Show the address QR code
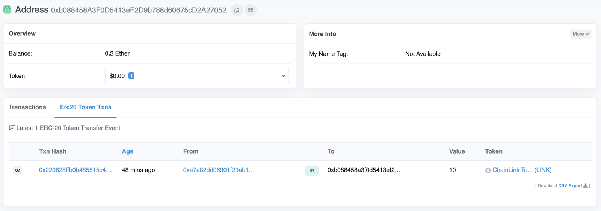Screen dimensions: 601x211 click(x=251, y=10)
